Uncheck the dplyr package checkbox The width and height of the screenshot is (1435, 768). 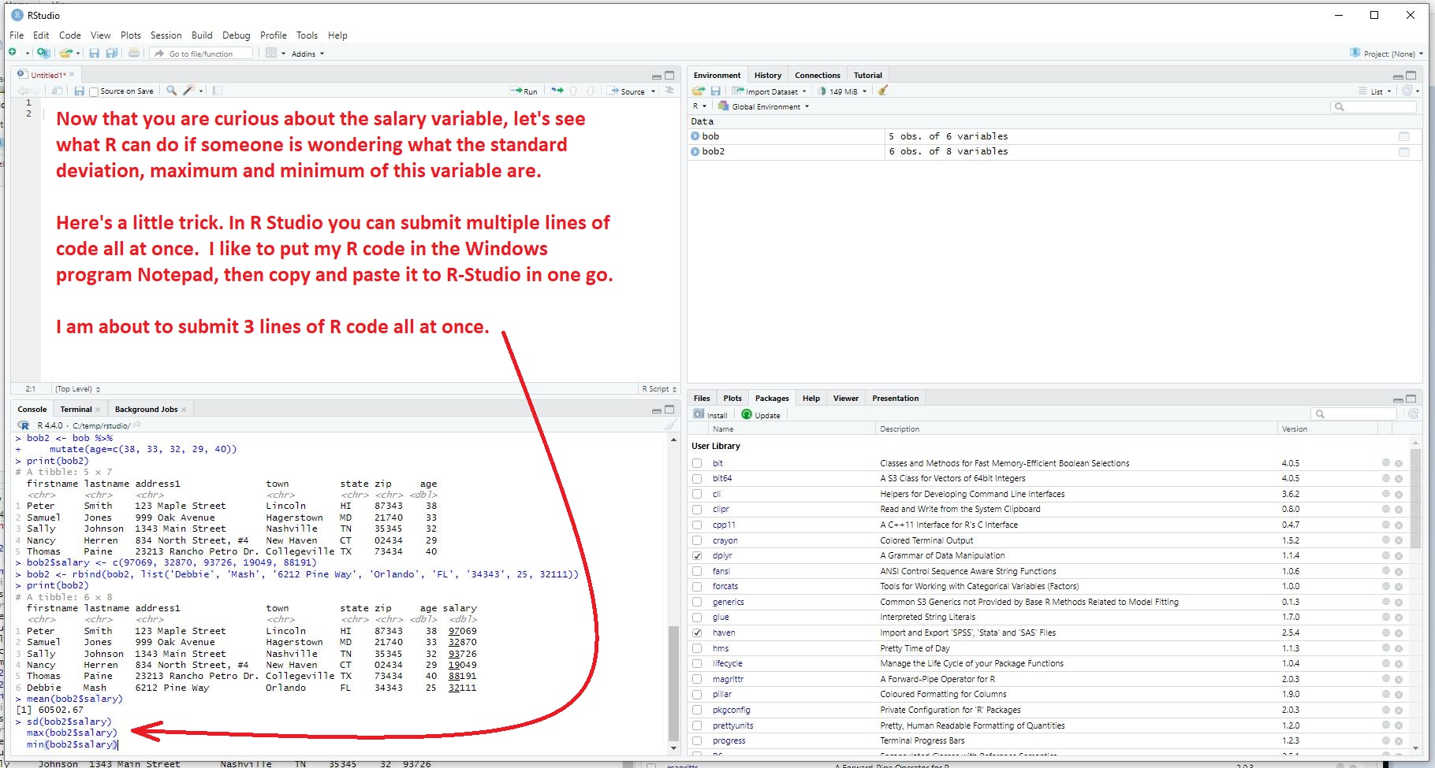697,556
